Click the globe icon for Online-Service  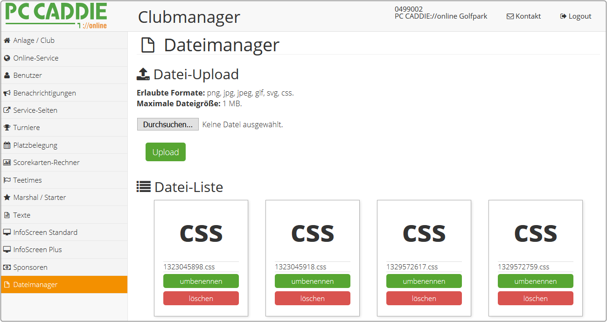[x=7, y=58]
